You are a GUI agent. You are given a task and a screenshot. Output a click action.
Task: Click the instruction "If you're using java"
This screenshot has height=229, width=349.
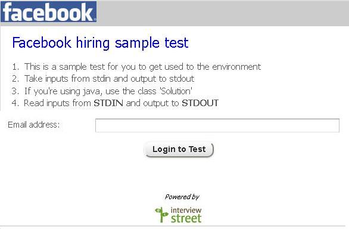point(108,91)
